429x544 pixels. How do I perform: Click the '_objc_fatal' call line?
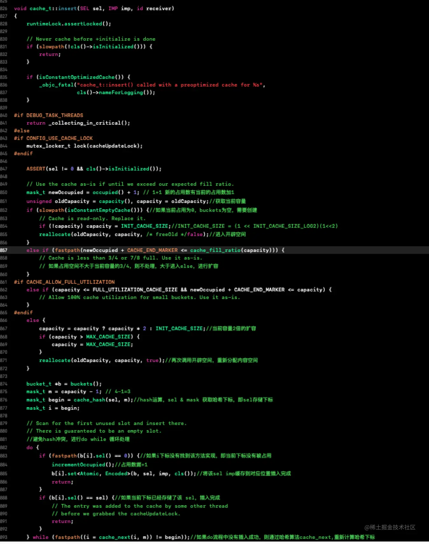152,85
